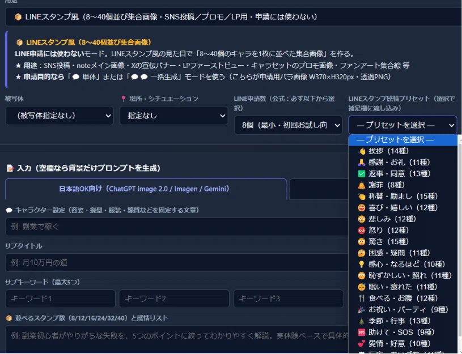Switch to the 日本語OK向け tab
Image resolution: width=462 pixels, height=354 pixels.
[146, 189]
